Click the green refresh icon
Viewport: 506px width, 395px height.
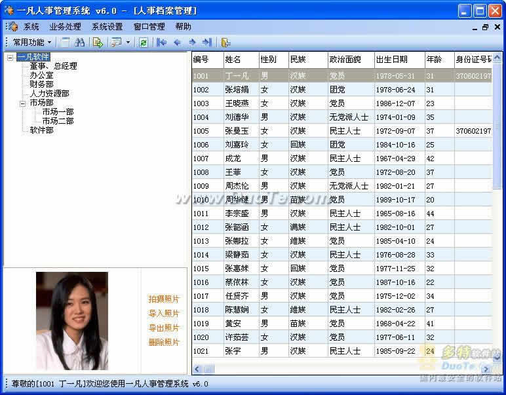(x=144, y=42)
